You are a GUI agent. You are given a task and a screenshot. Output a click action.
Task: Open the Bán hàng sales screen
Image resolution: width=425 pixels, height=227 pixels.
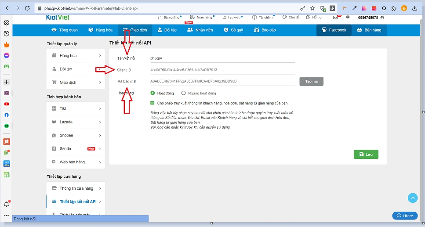[x=369, y=30]
